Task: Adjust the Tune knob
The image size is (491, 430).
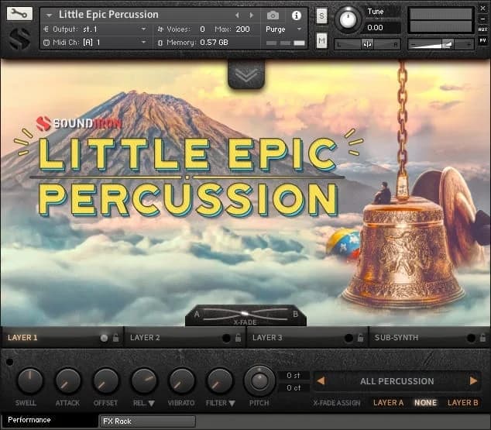Action: 348,19
